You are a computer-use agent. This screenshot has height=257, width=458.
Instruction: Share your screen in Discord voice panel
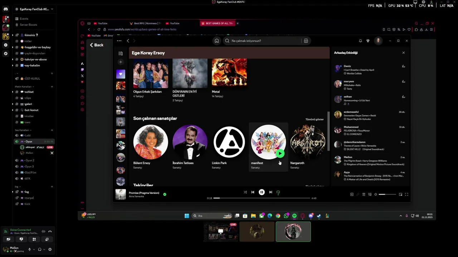tap(21, 240)
